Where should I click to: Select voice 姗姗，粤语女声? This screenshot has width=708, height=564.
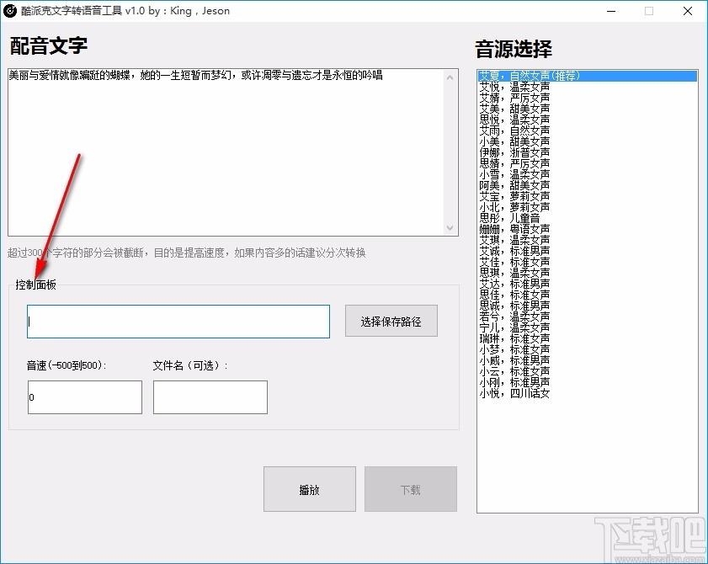[x=587, y=229]
